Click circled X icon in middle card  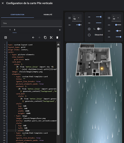pyautogui.click(x=89, y=29)
